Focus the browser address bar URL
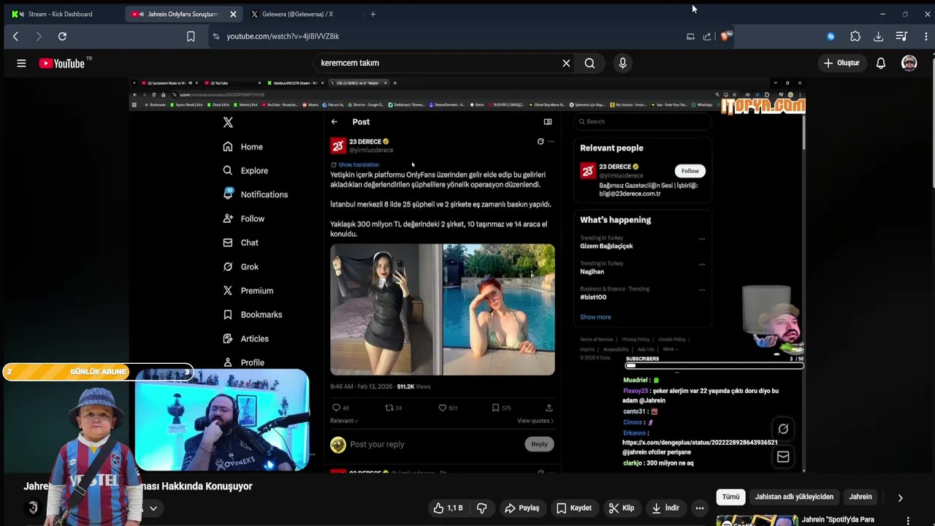 (283, 37)
